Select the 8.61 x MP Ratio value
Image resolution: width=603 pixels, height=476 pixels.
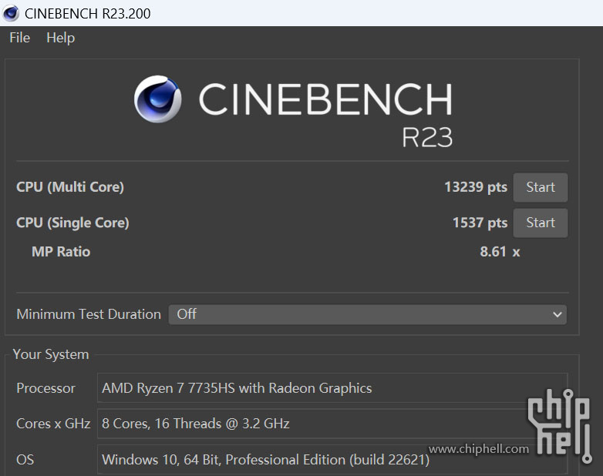(500, 252)
